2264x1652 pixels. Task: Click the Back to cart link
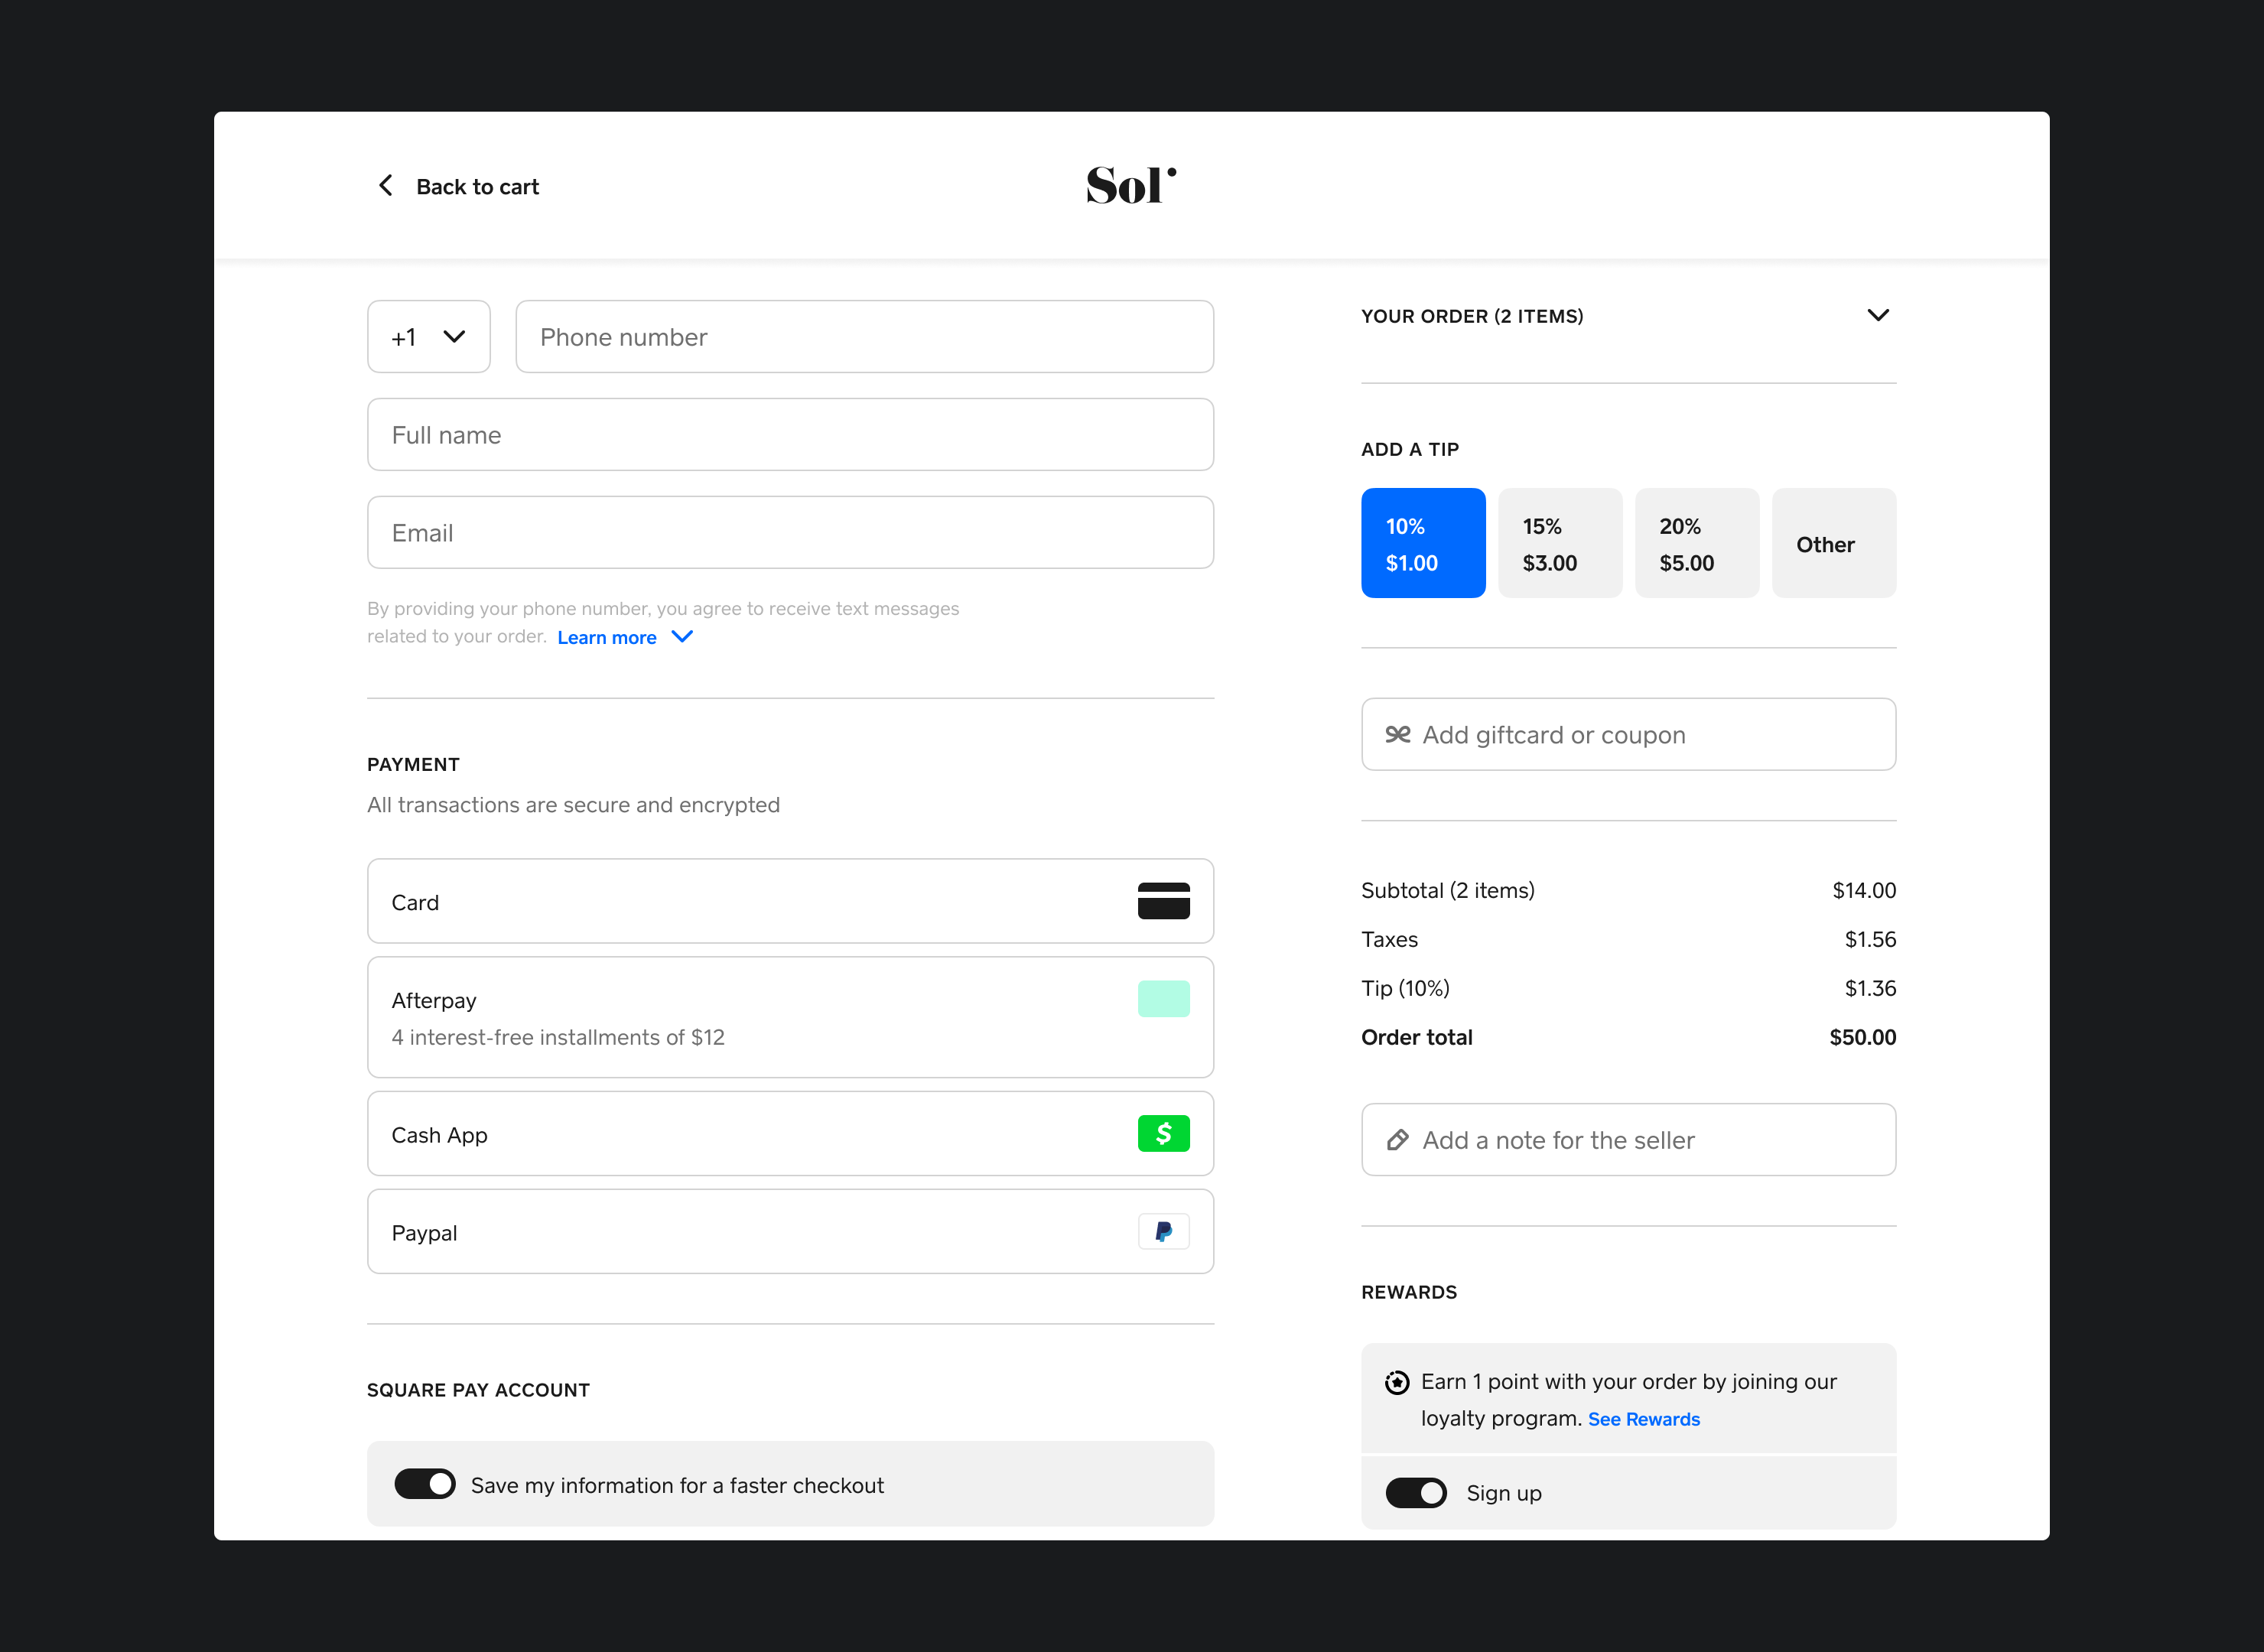477,186
